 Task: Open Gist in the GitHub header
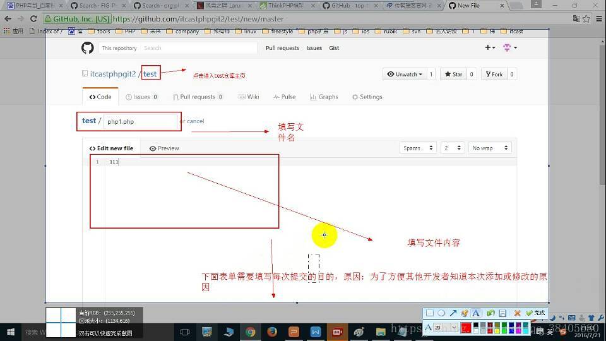[x=334, y=48]
